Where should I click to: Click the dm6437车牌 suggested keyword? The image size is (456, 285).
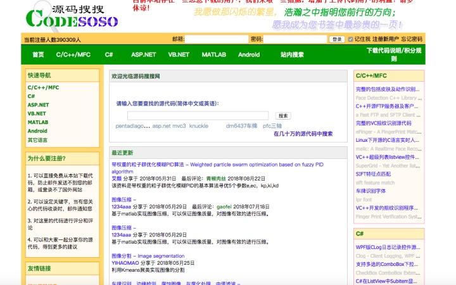coord(242,126)
